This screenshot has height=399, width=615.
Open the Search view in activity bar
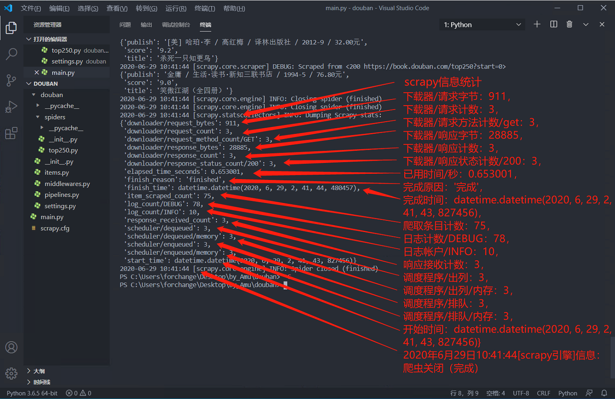point(11,54)
